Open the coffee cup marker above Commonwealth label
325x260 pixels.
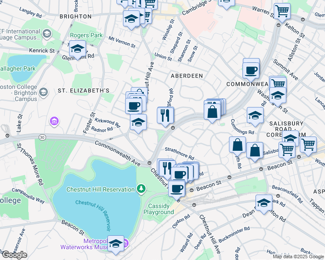tap(251, 70)
